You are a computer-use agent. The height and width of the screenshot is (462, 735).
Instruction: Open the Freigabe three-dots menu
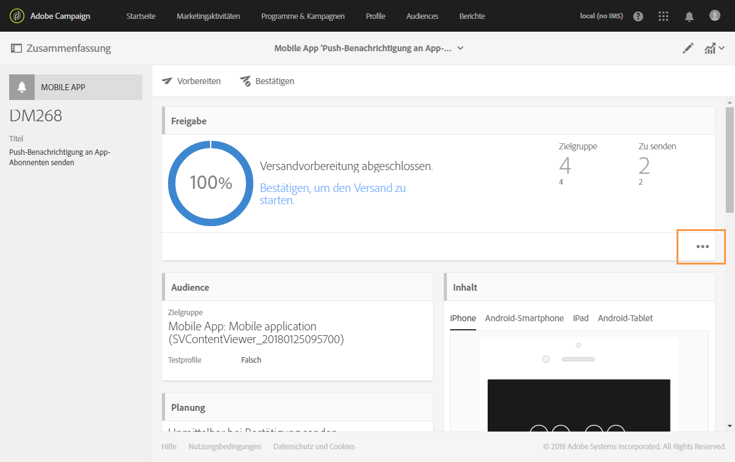click(x=702, y=247)
